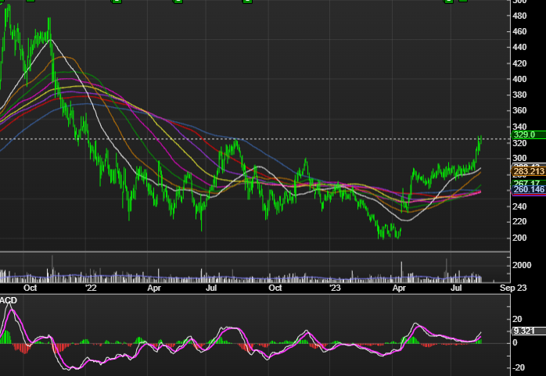Click the 240 price axis label

(519, 206)
